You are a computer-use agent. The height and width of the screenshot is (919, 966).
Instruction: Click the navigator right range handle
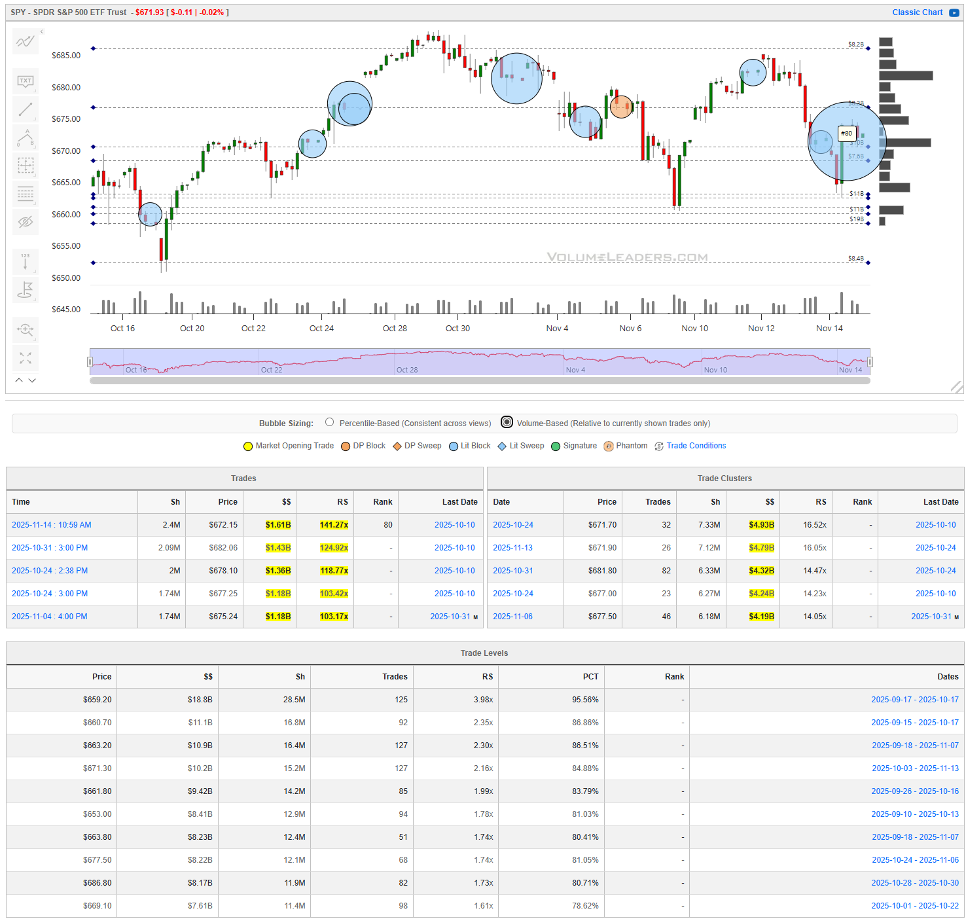[x=870, y=362]
